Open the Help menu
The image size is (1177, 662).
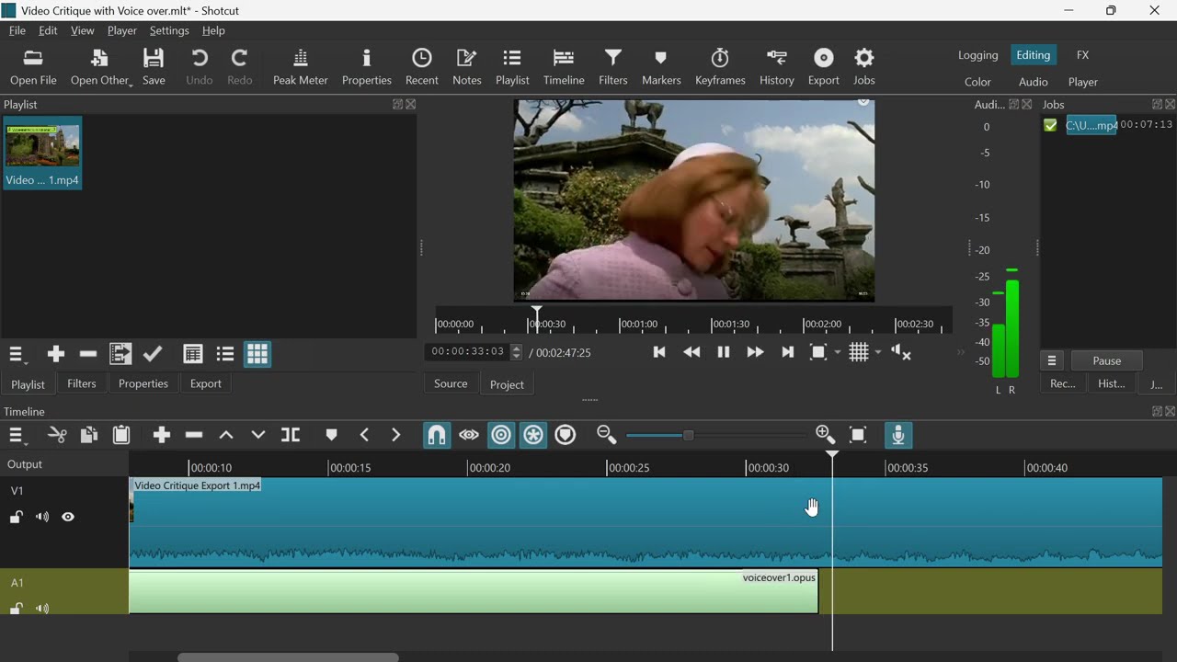pyautogui.click(x=213, y=30)
